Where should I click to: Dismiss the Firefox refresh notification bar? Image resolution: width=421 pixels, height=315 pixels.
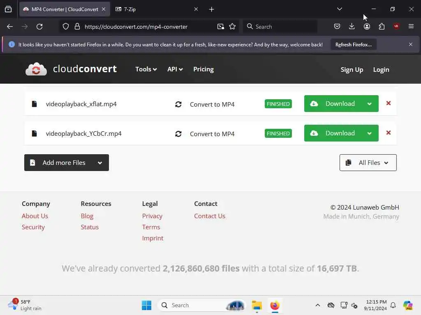[x=411, y=44]
